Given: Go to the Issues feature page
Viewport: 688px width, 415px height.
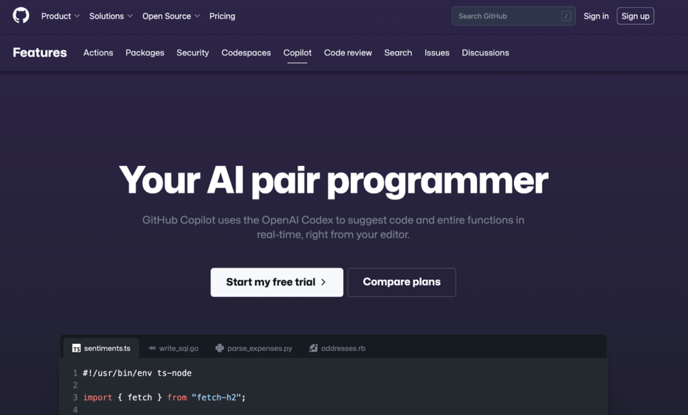Looking at the screenshot, I should coord(437,52).
